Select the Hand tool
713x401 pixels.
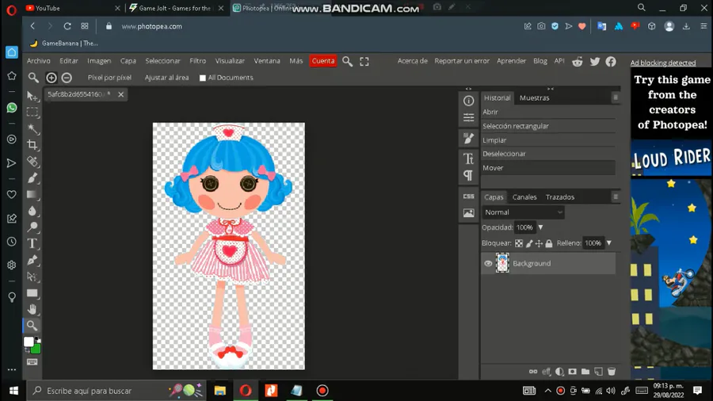[32, 310]
